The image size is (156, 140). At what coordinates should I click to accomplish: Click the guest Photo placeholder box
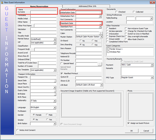coord(140,106)
